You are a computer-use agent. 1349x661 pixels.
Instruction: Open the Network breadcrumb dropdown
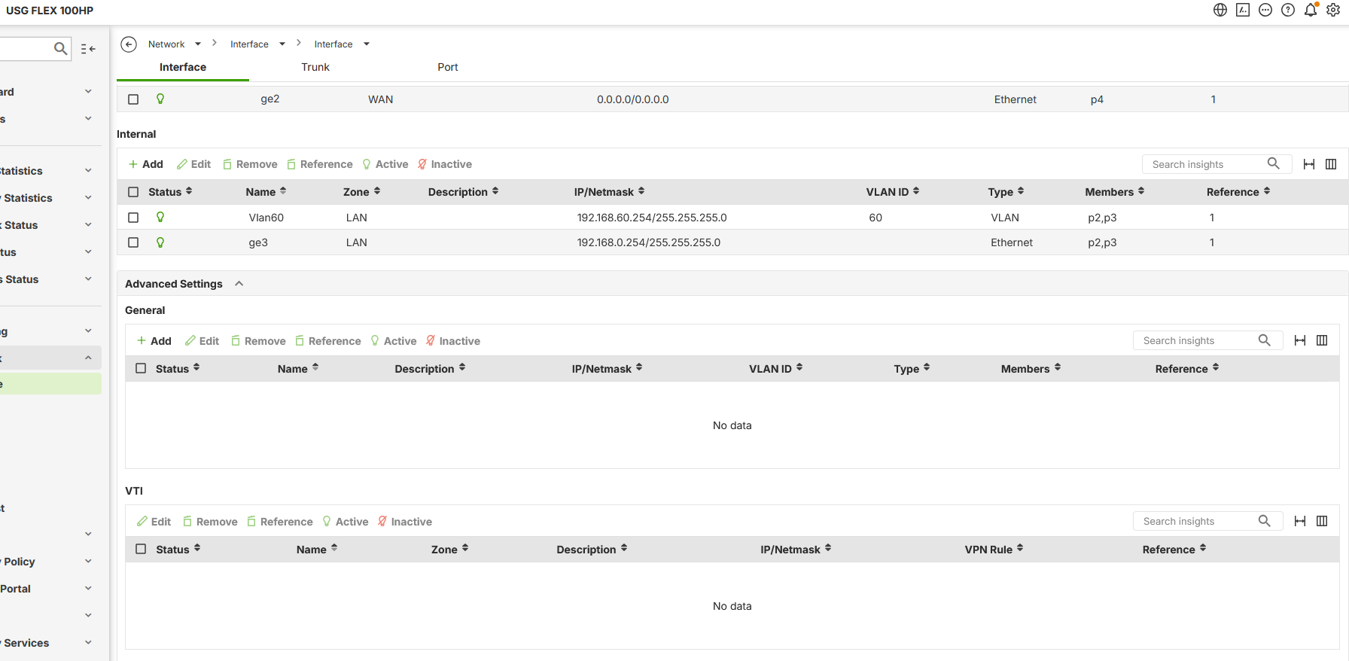click(198, 44)
